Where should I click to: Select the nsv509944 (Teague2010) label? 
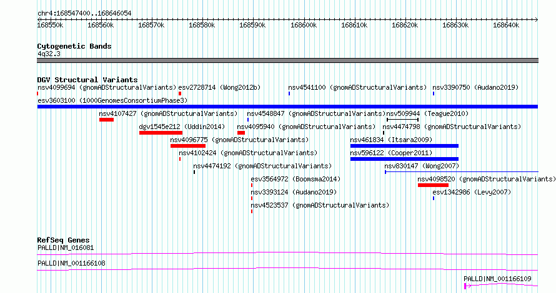427,113
